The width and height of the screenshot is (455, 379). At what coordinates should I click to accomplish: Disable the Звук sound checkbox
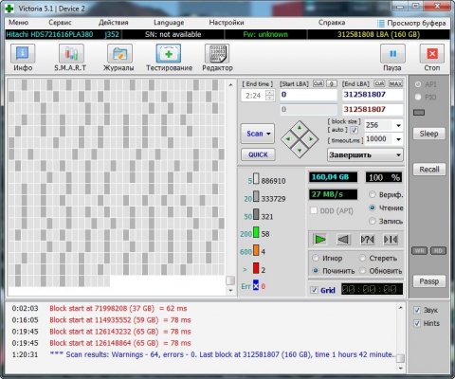(417, 310)
